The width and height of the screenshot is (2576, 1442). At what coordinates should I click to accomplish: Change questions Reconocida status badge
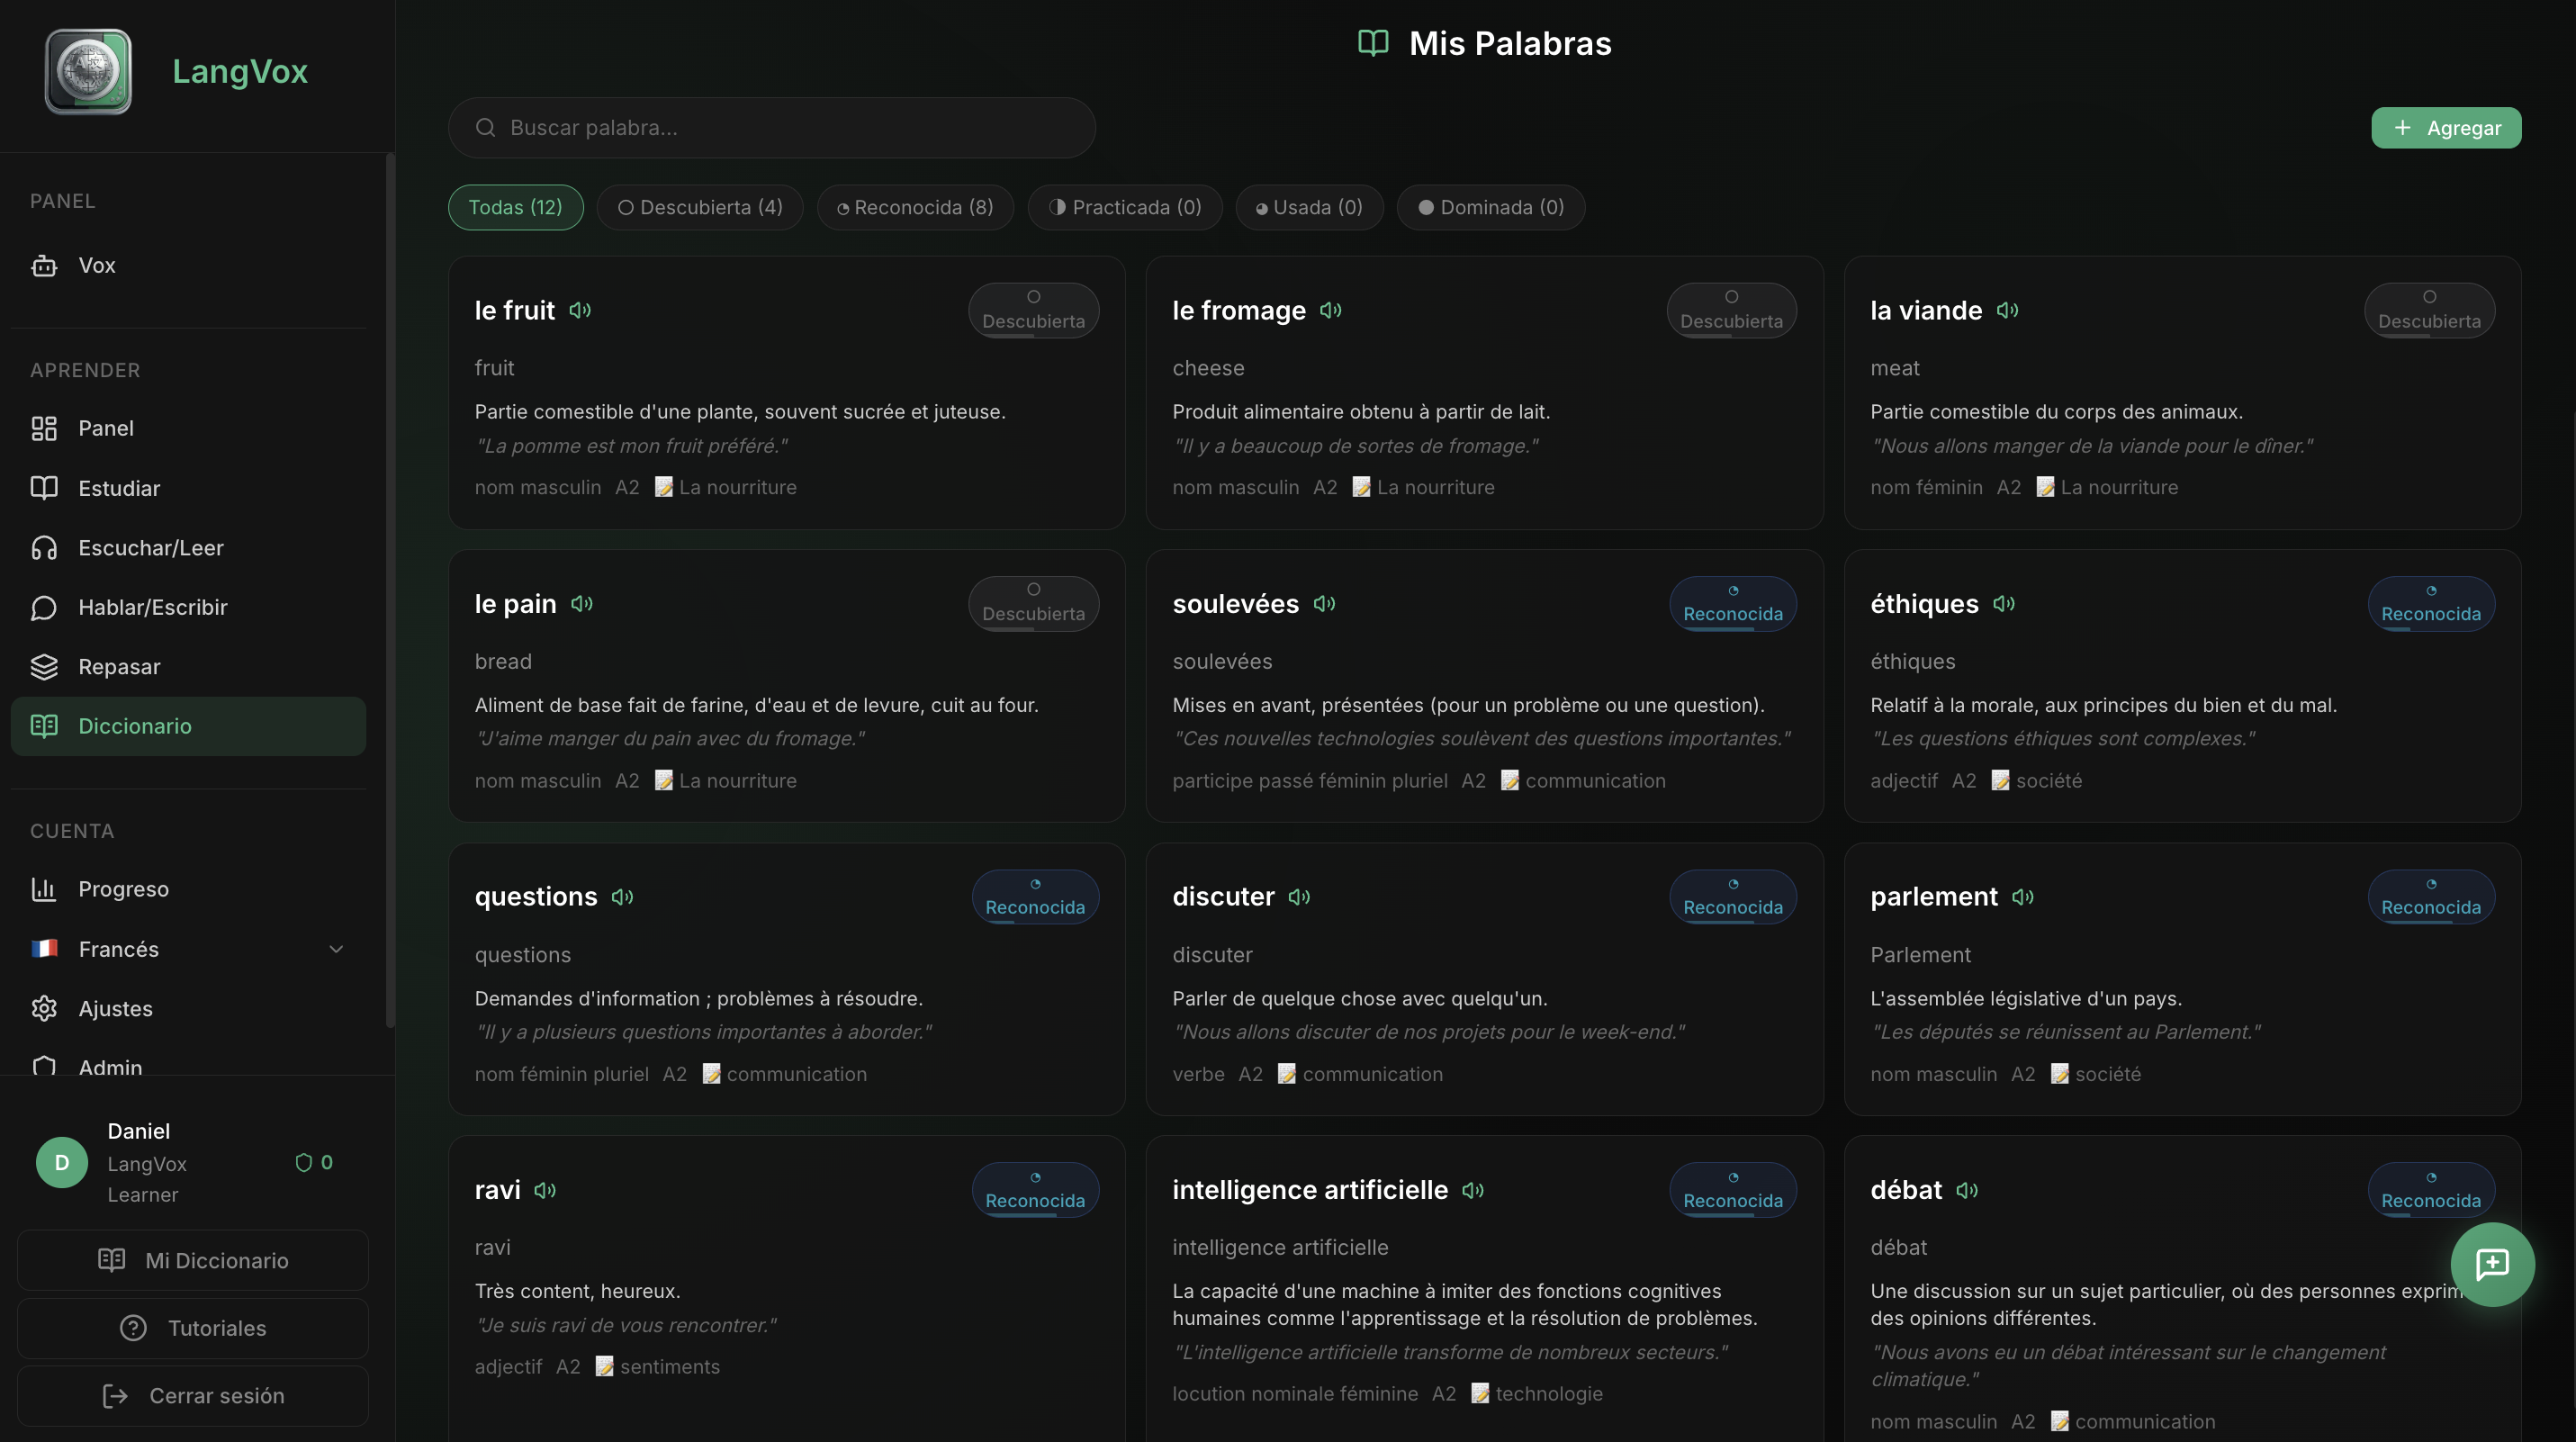pos(1035,897)
